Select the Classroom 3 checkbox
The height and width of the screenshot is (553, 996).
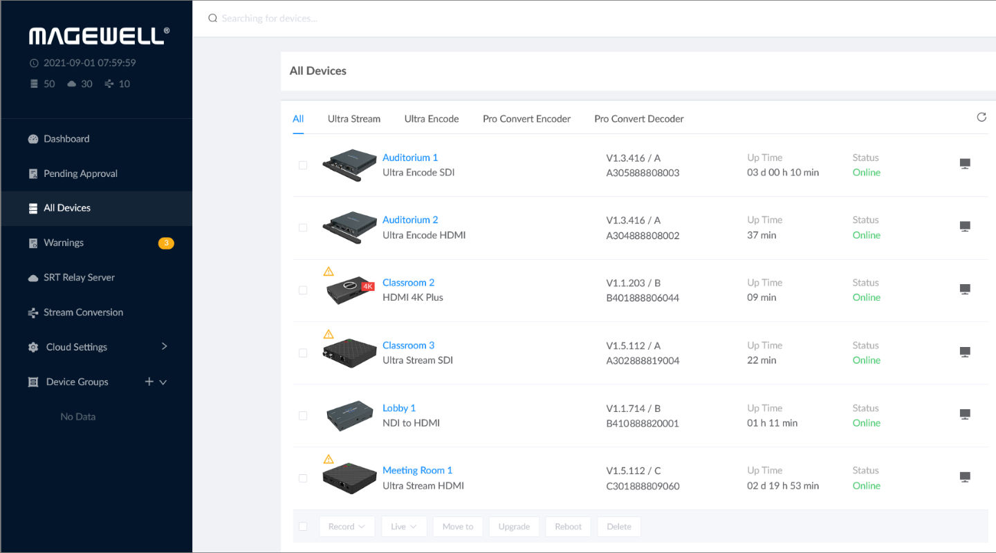coord(303,353)
